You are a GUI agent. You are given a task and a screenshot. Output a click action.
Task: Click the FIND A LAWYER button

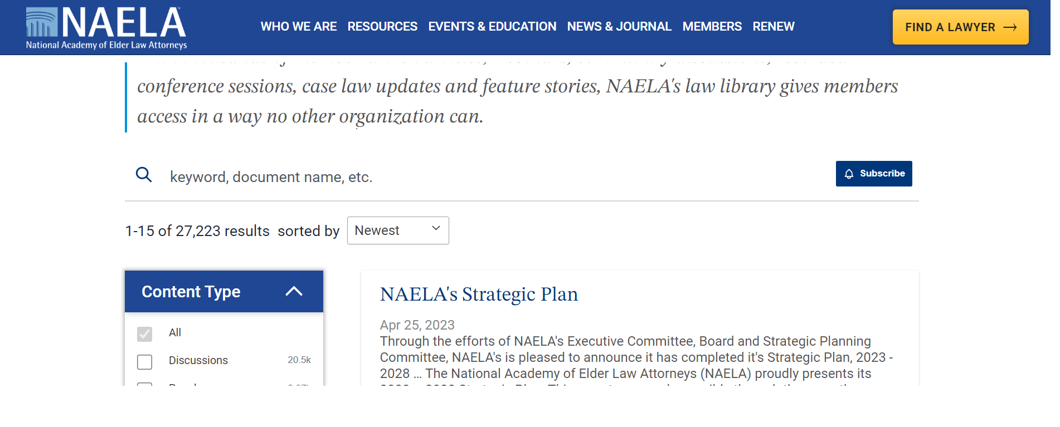(960, 27)
